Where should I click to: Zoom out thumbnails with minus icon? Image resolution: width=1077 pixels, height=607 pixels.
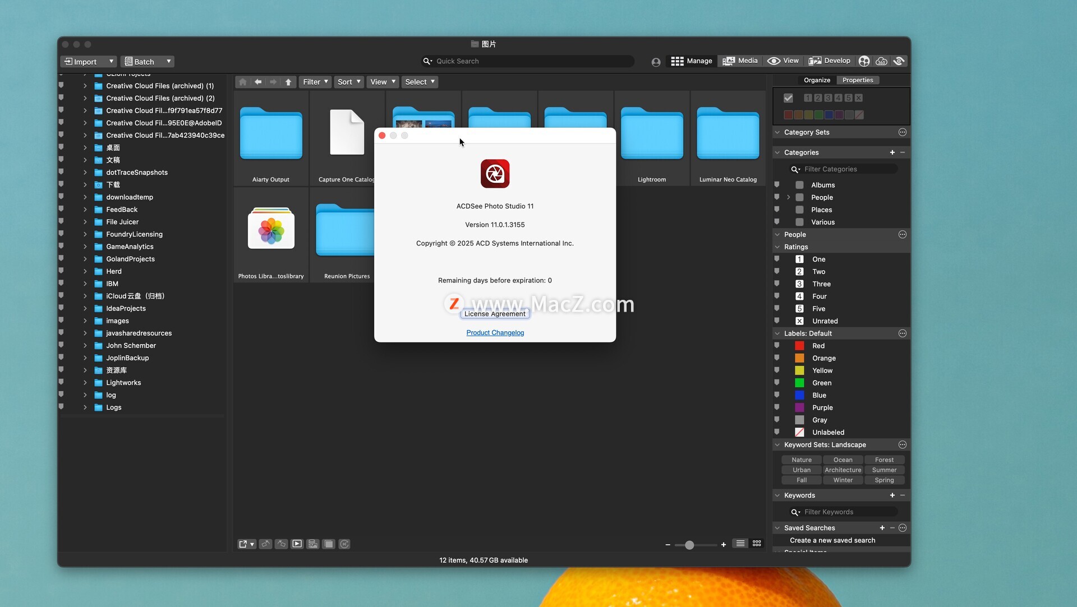668,545
